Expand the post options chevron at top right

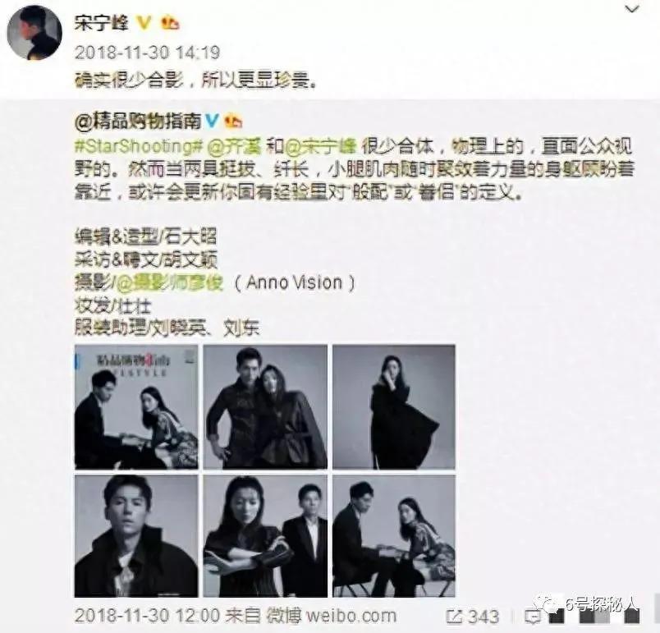click(x=632, y=9)
